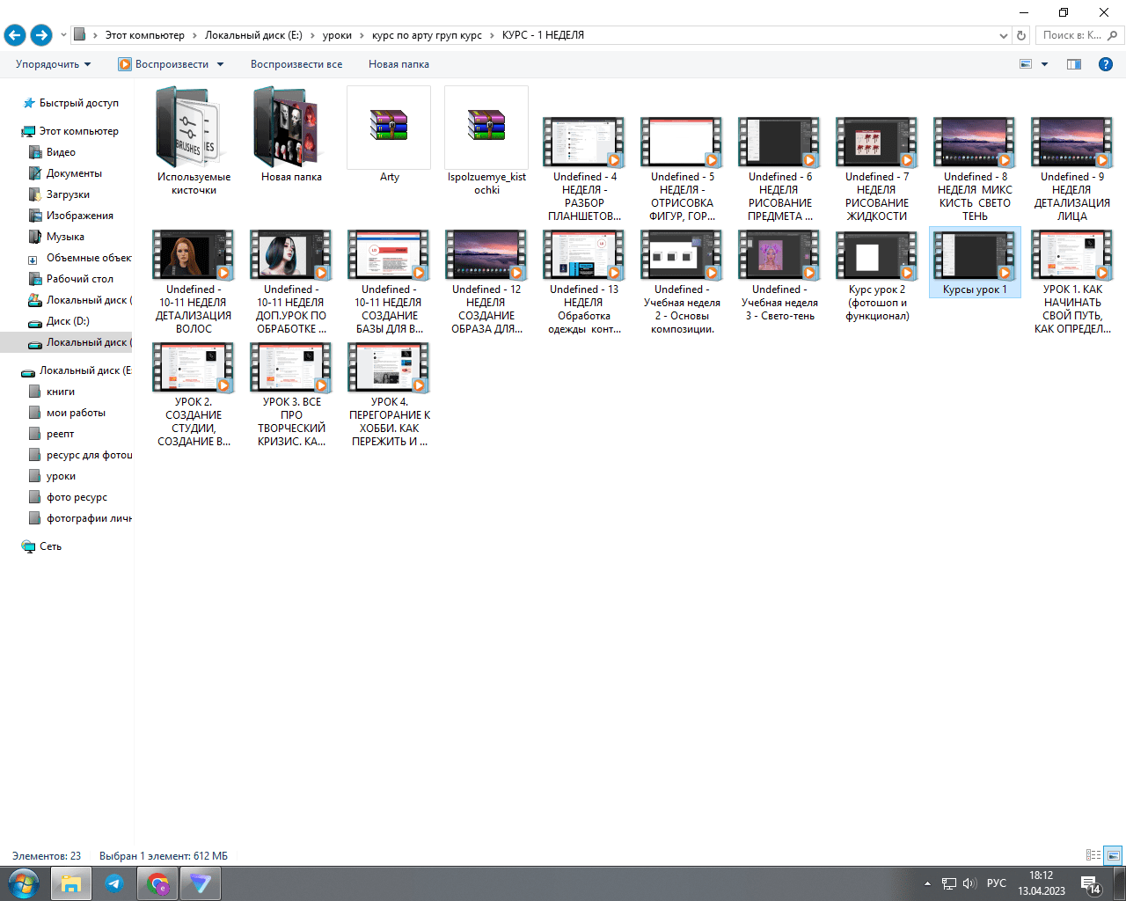The image size is (1126, 901).
Task: Go forward with the blue forward arrow
Action: 41,35
